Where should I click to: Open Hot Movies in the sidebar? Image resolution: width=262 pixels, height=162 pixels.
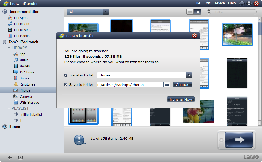pyautogui.click(x=22, y=30)
